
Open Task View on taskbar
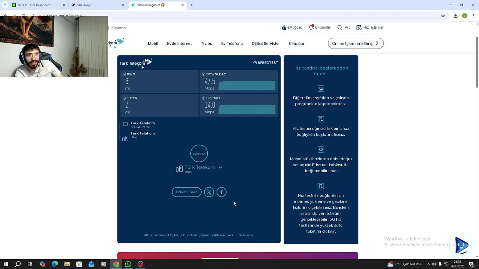(x=30, y=264)
